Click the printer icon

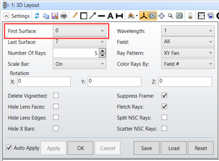tap(64, 16)
